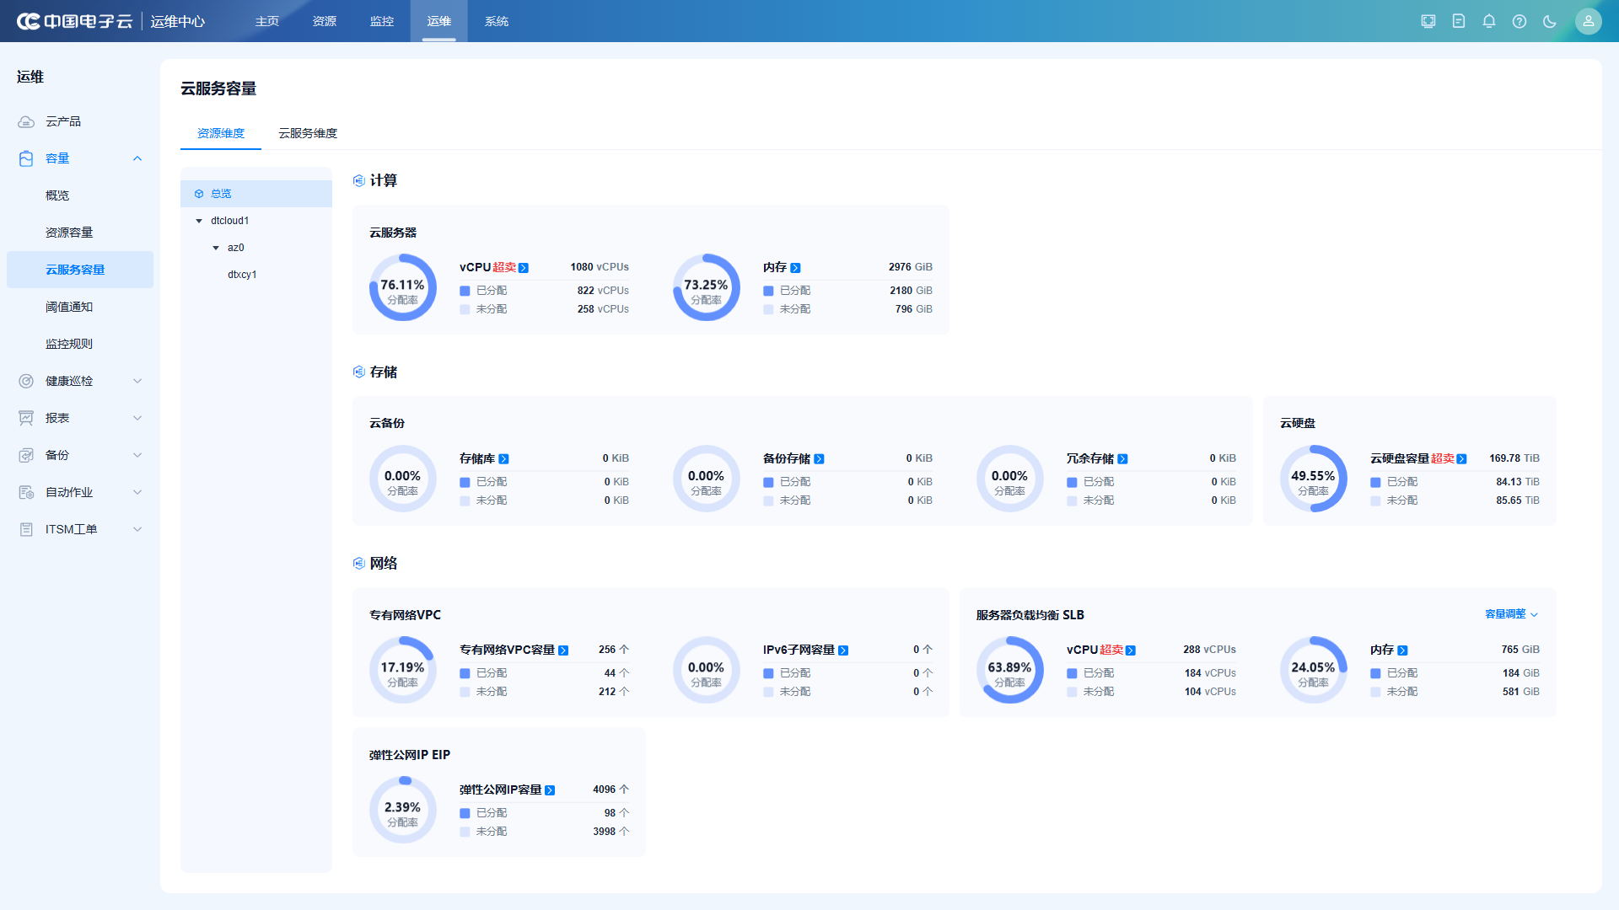1619x910 pixels.
Task: Open the screen/display icon in top bar
Action: click(x=1428, y=21)
